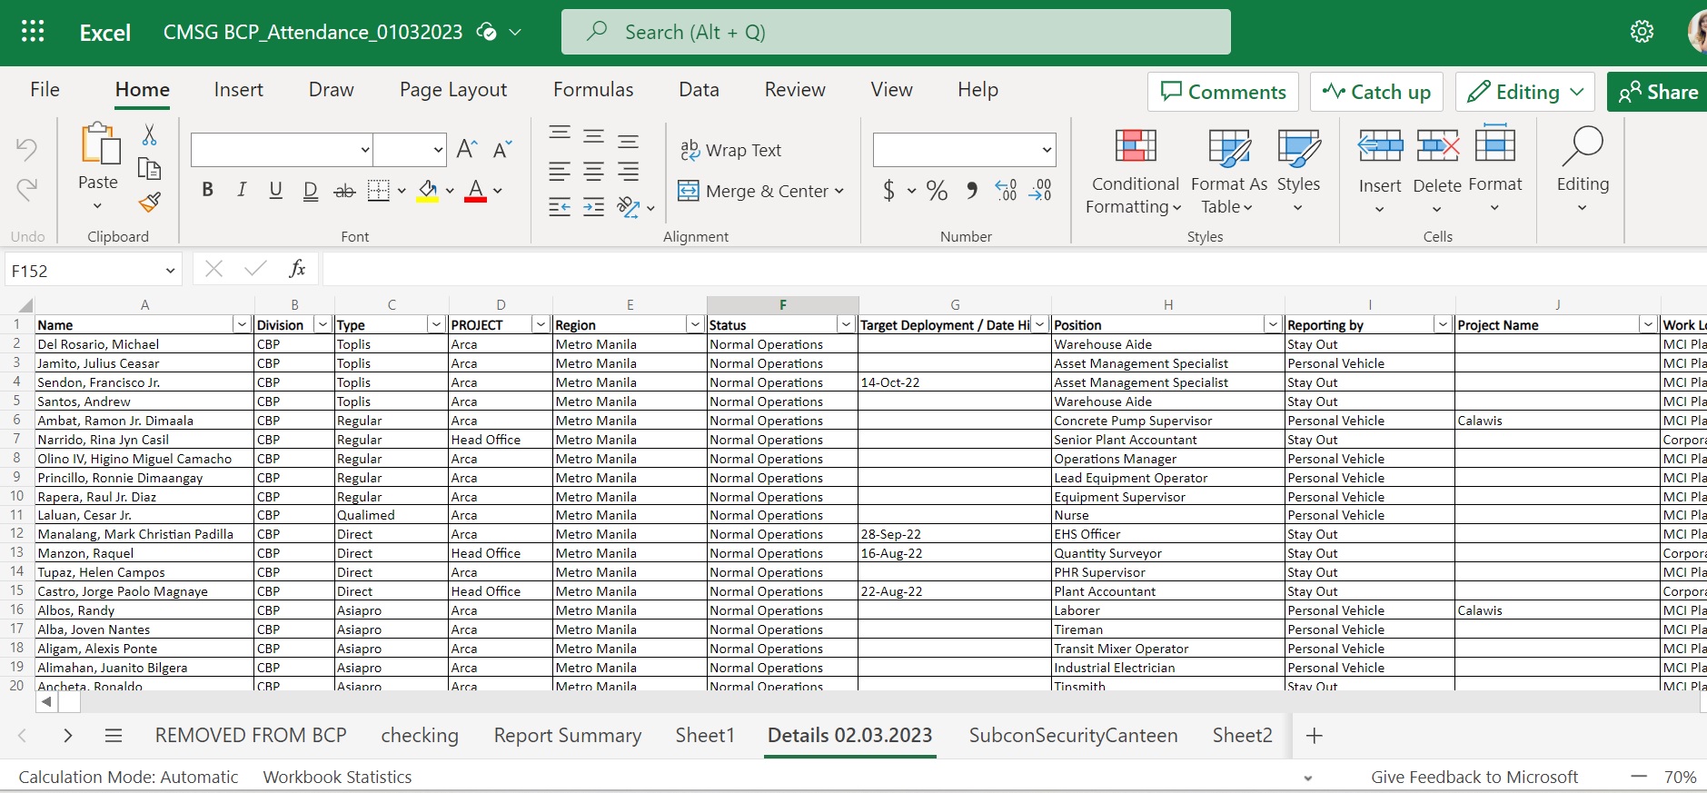
Task: Toggle Strikethrough formatting
Action: point(344,191)
